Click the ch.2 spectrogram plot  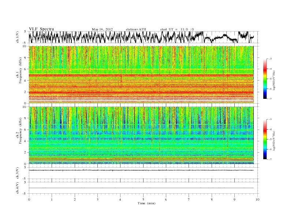(x=141, y=135)
